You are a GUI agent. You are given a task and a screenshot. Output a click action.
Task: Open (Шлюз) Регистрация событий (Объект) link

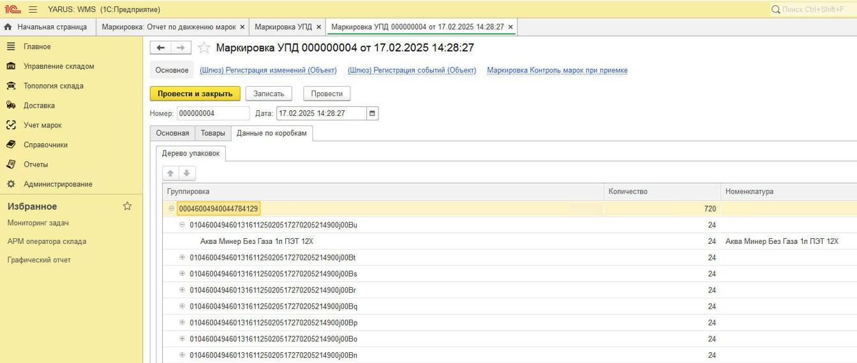point(412,71)
